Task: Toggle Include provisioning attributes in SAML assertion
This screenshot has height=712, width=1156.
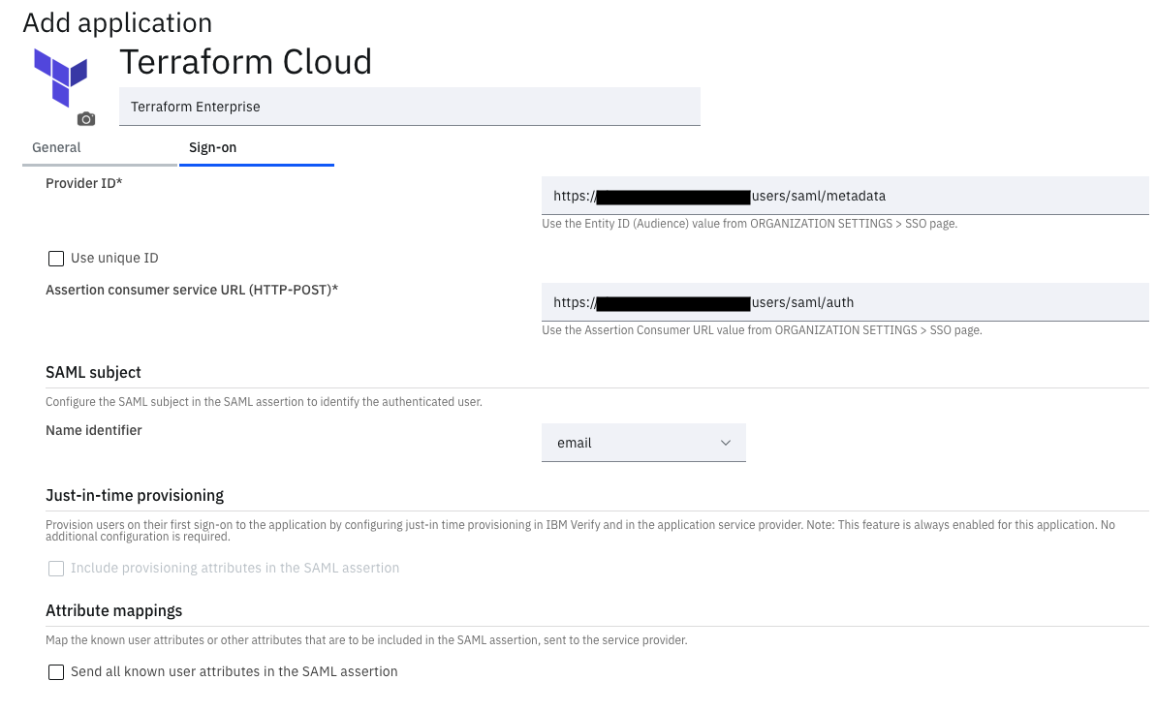Action: (x=56, y=569)
